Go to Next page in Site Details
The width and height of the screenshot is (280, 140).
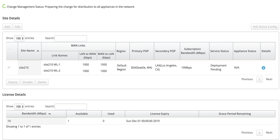[269, 79]
